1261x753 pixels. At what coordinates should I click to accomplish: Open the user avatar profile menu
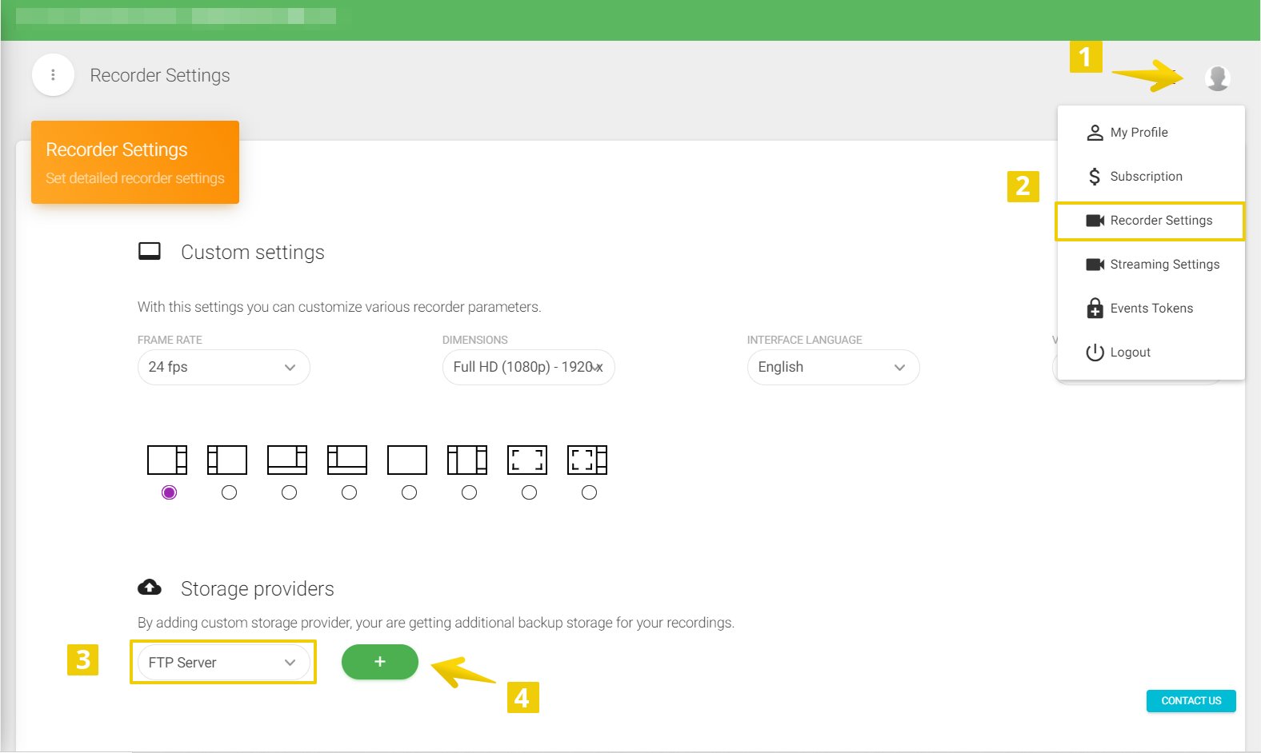tap(1217, 78)
